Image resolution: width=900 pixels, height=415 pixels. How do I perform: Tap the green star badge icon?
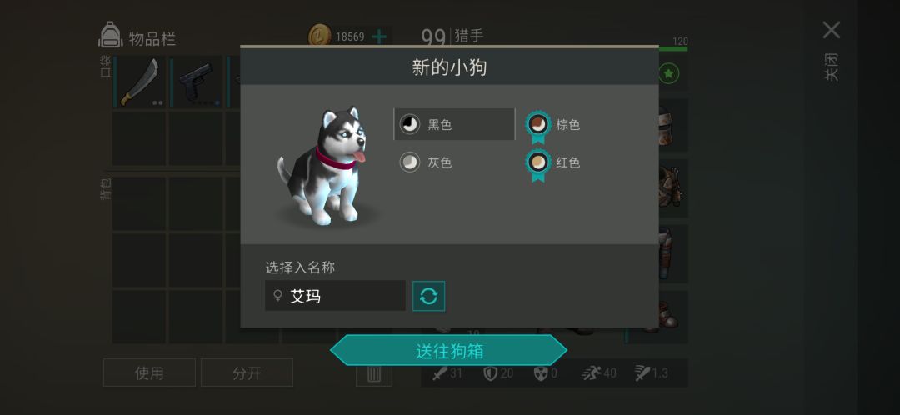coord(668,73)
